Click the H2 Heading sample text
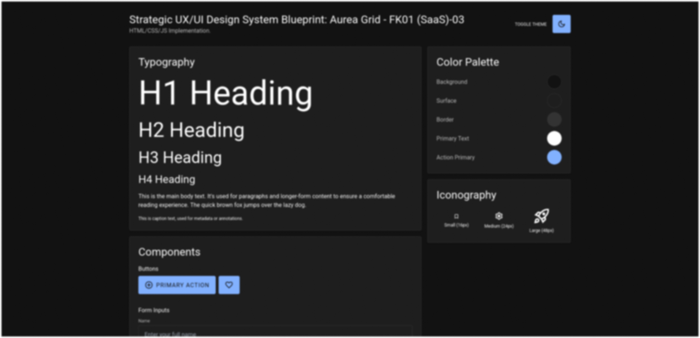Viewport: 700px width, 338px height. coord(191,130)
